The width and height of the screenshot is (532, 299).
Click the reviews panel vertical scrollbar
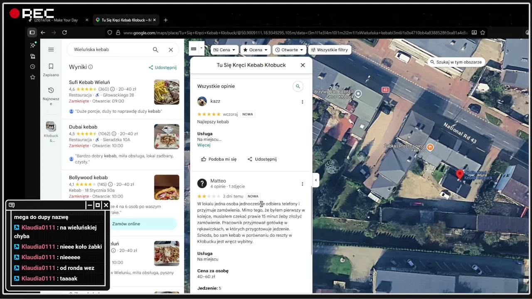point(311,220)
